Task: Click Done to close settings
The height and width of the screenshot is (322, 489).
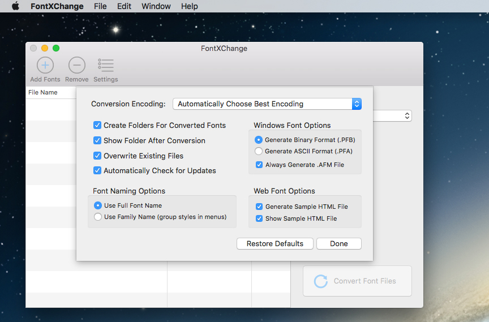Action: coord(339,243)
